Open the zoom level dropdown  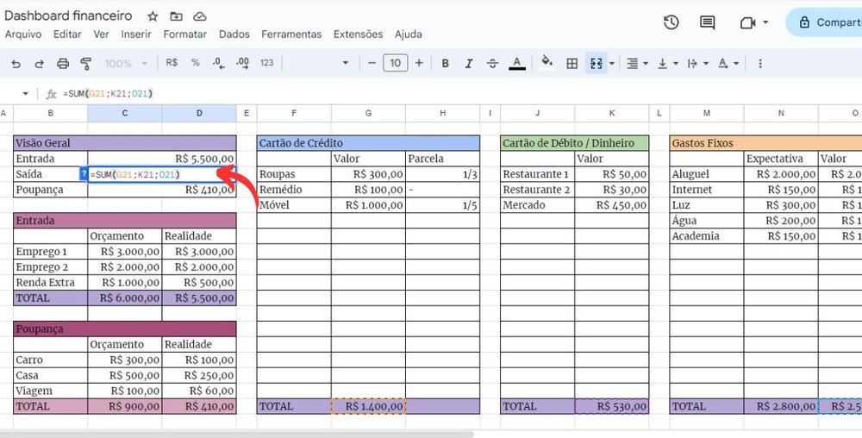click(126, 64)
